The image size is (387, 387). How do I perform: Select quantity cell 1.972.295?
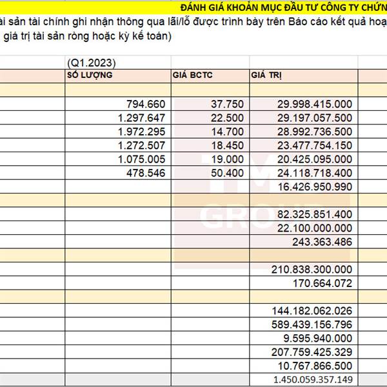tap(118, 132)
